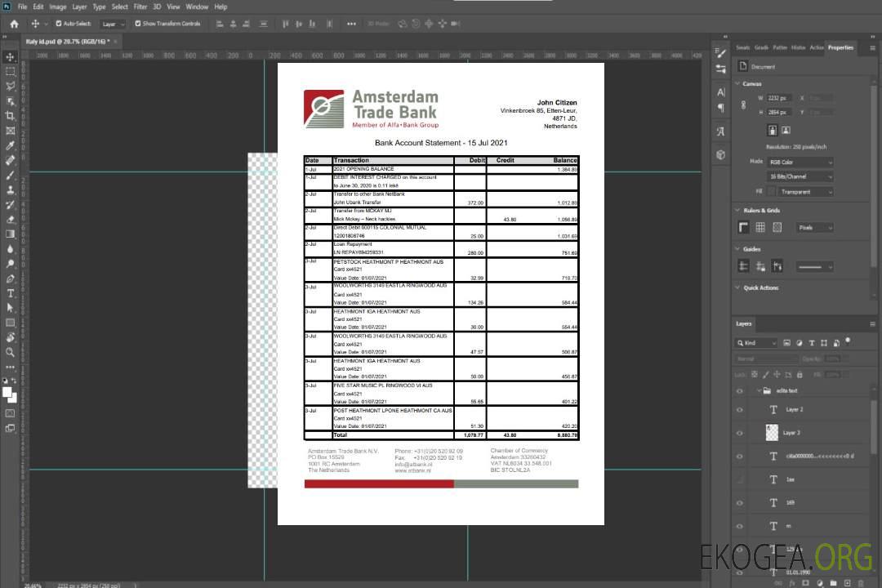The width and height of the screenshot is (882, 588).
Task: Open the Pixels ruler units dropdown
Action: 815,227
